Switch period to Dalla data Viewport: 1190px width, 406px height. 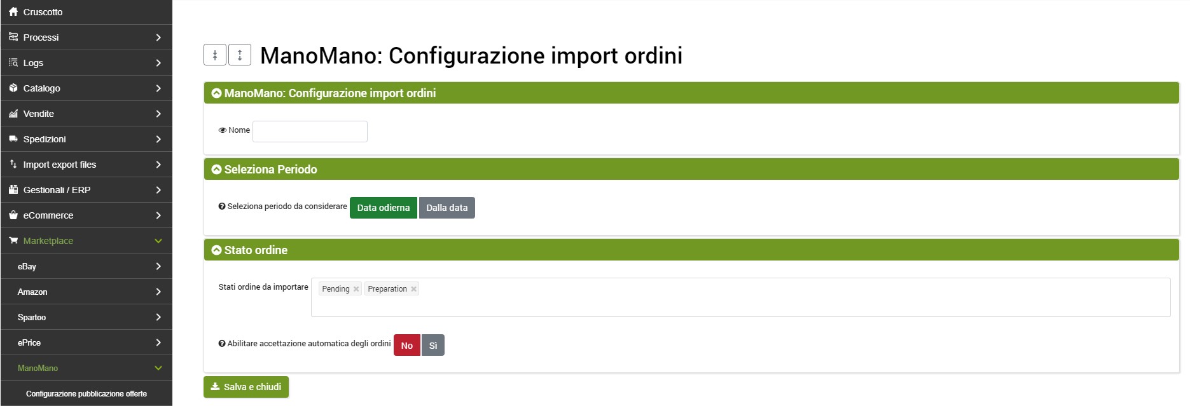tap(446, 208)
